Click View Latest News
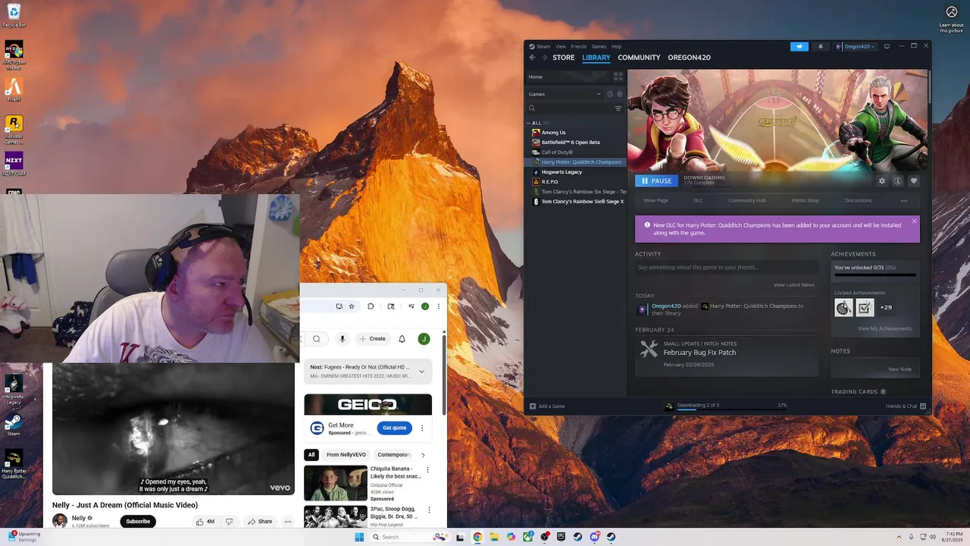Image resolution: width=970 pixels, height=546 pixels. (793, 285)
